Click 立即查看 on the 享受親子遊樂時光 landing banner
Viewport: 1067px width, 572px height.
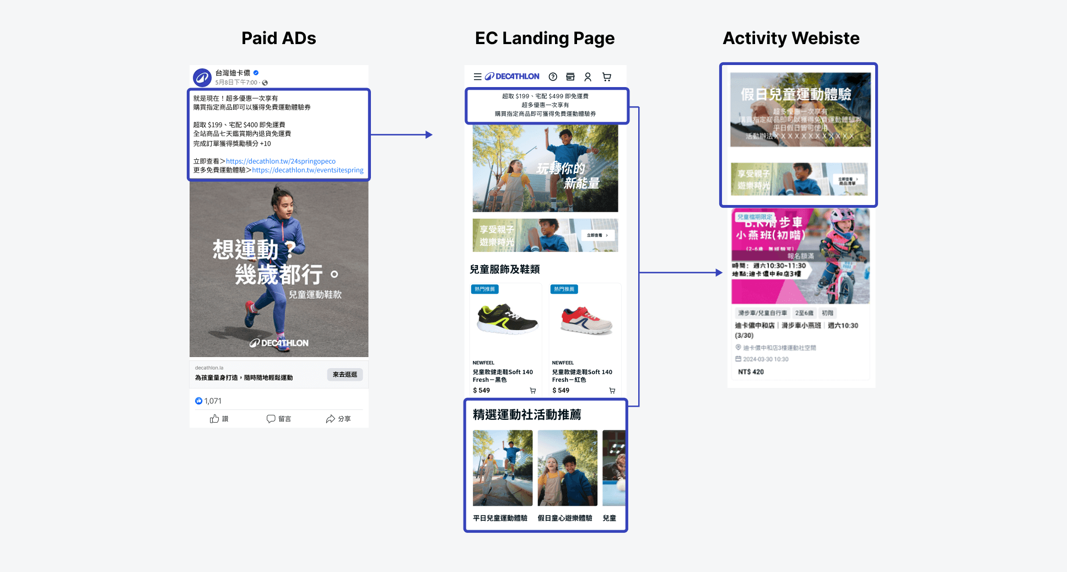(598, 235)
